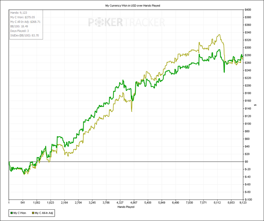Click the $100 y-axis label
Screen dimensions: 264x221
point(248,124)
